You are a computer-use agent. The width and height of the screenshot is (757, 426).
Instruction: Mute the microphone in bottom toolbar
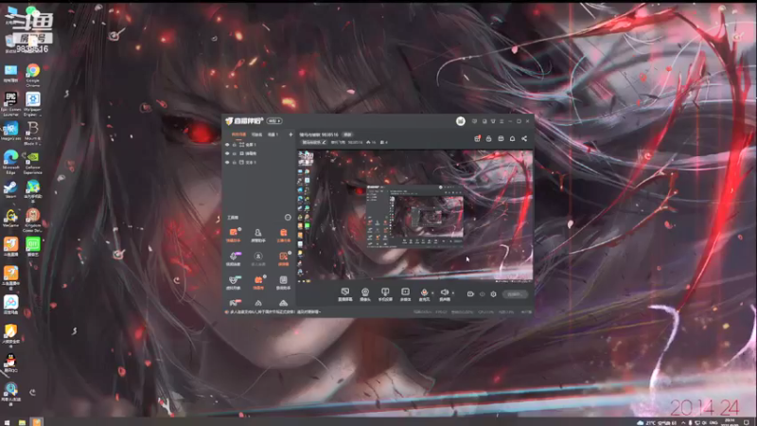coord(424,292)
